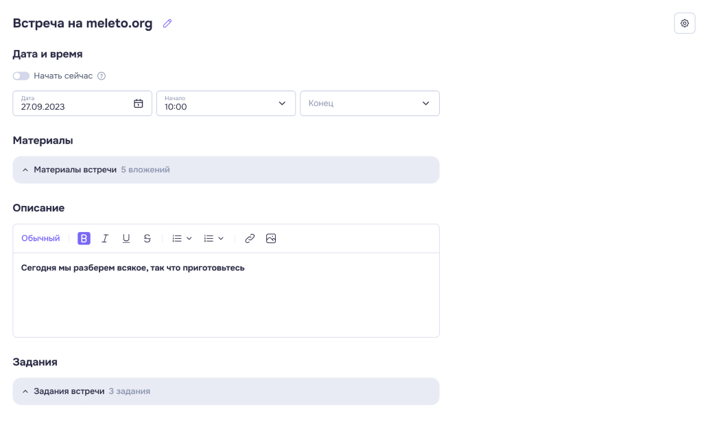
Task: Click the date field showing 27.09.2023
Action: point(82,104)
